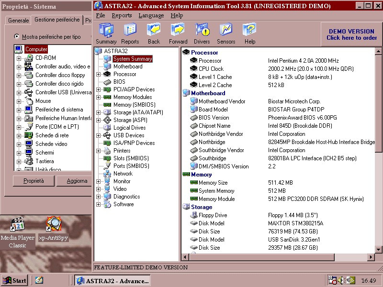Switch to the Generale tab
383x287 pixels.
(18, 21)
